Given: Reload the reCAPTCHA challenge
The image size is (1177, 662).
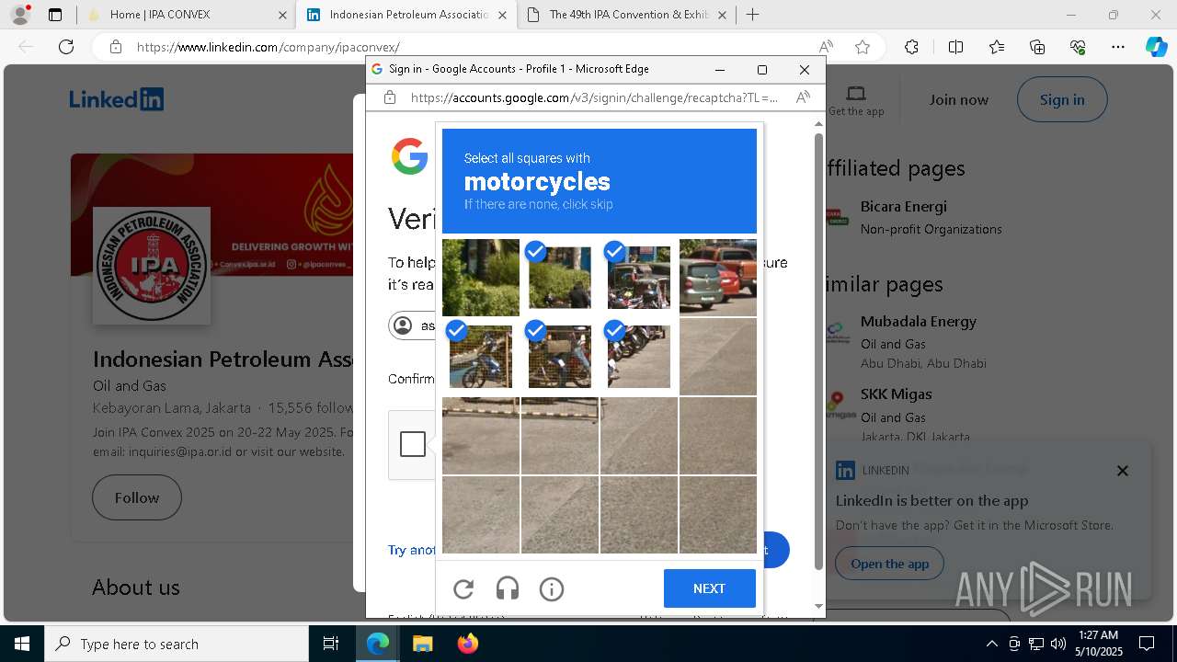Looking at the screenshot, I should (463, 589).
